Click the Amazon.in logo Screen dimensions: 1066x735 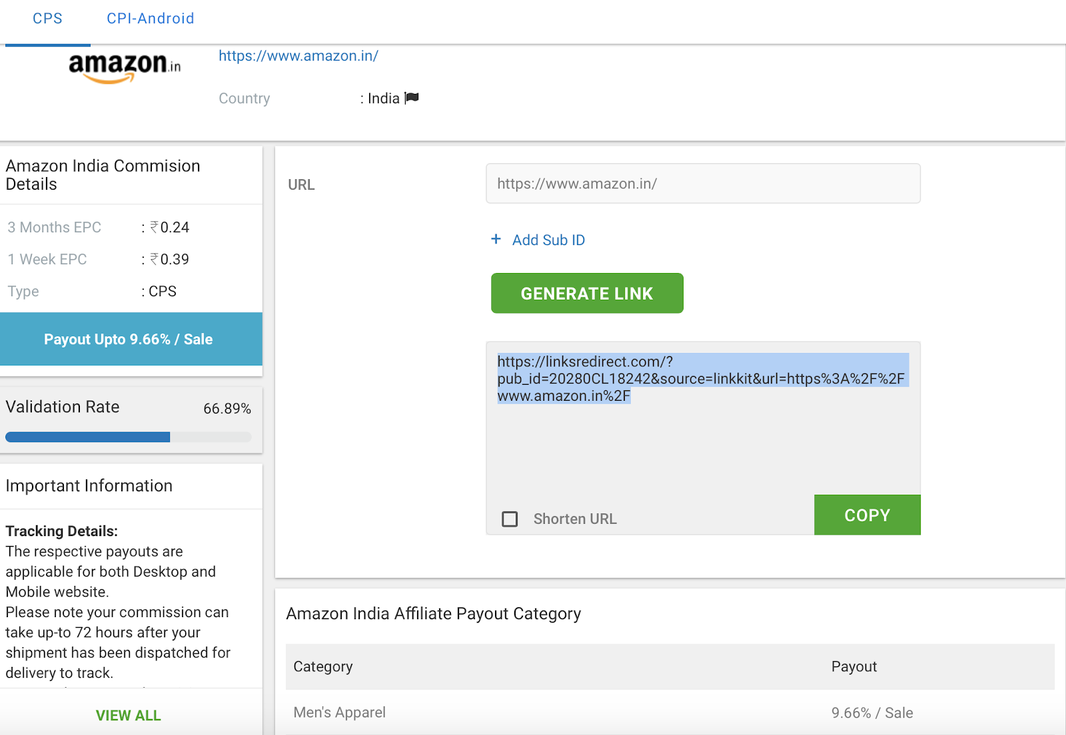(125, 67)
